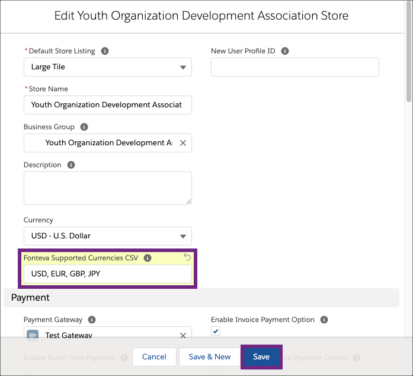The height and width of the screenshot is (376, 413).
Task: Click the Payment section header
Action: tap(201, 298)
